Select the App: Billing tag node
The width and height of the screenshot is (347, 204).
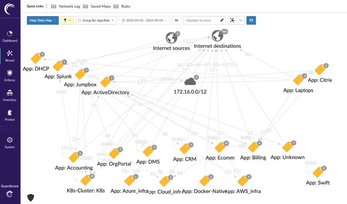click(x=253, y=147)
